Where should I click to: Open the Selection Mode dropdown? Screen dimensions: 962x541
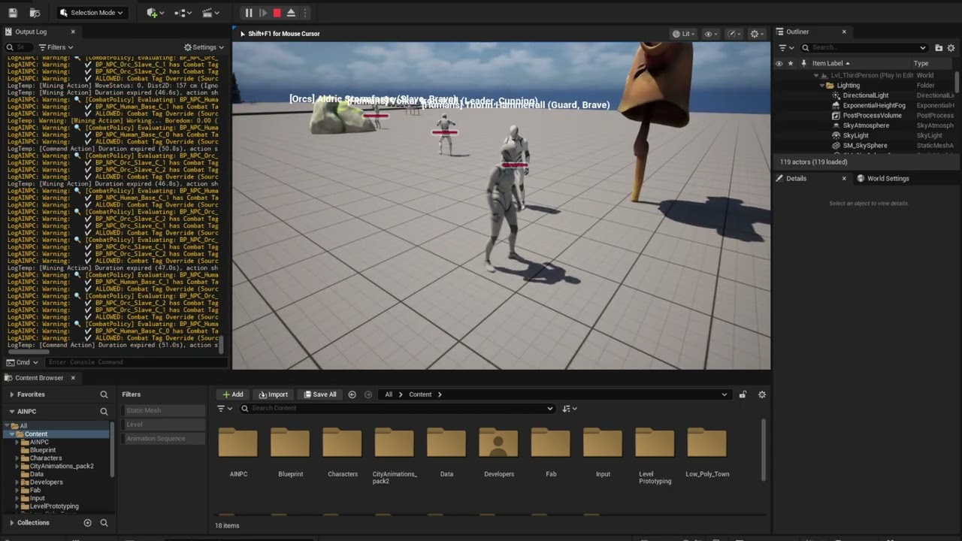91,13
